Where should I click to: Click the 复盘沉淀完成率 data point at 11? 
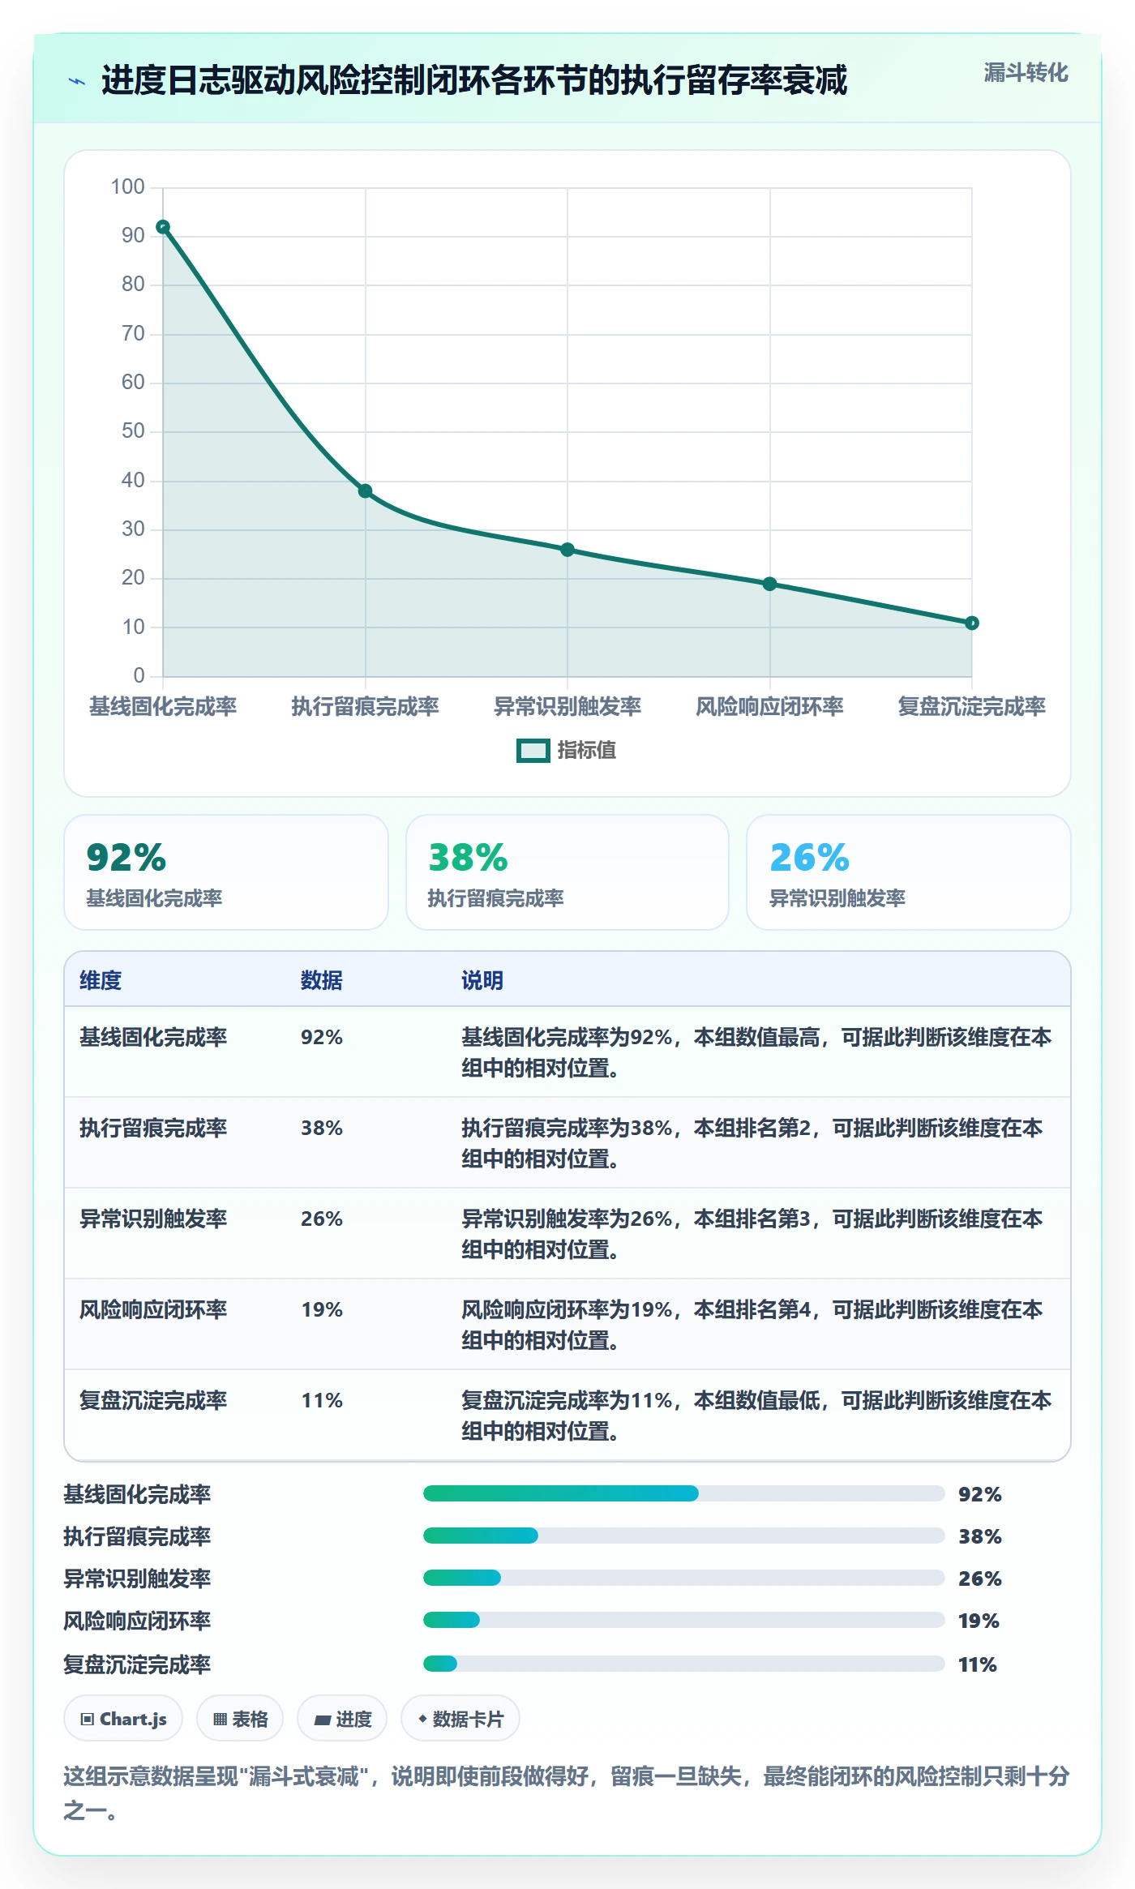point(972,623)
